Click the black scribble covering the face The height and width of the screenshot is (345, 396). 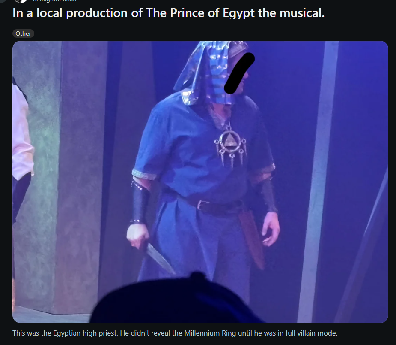239,73
